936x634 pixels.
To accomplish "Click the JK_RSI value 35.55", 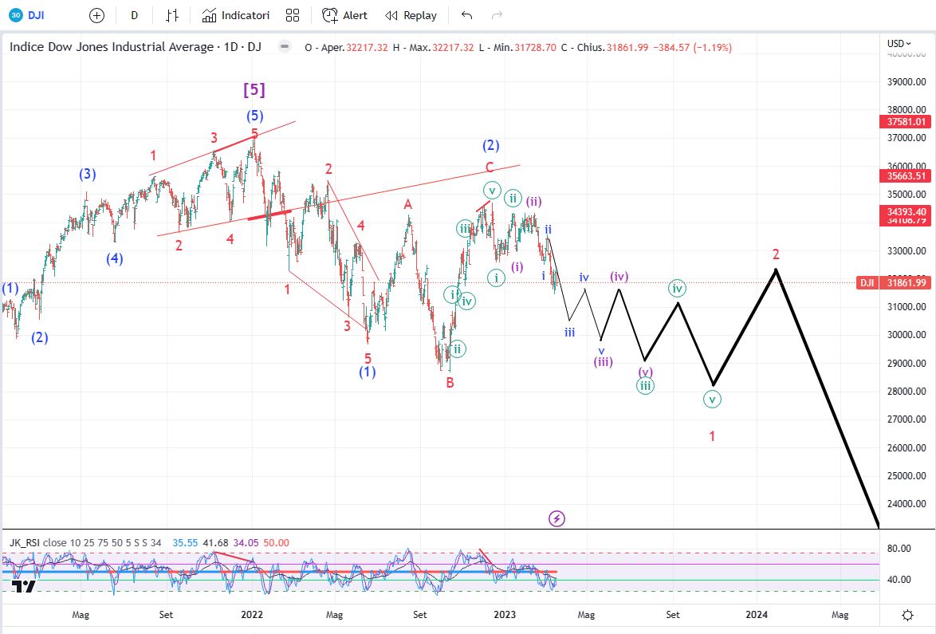I will pyautogui.click(x=185, y=542).
